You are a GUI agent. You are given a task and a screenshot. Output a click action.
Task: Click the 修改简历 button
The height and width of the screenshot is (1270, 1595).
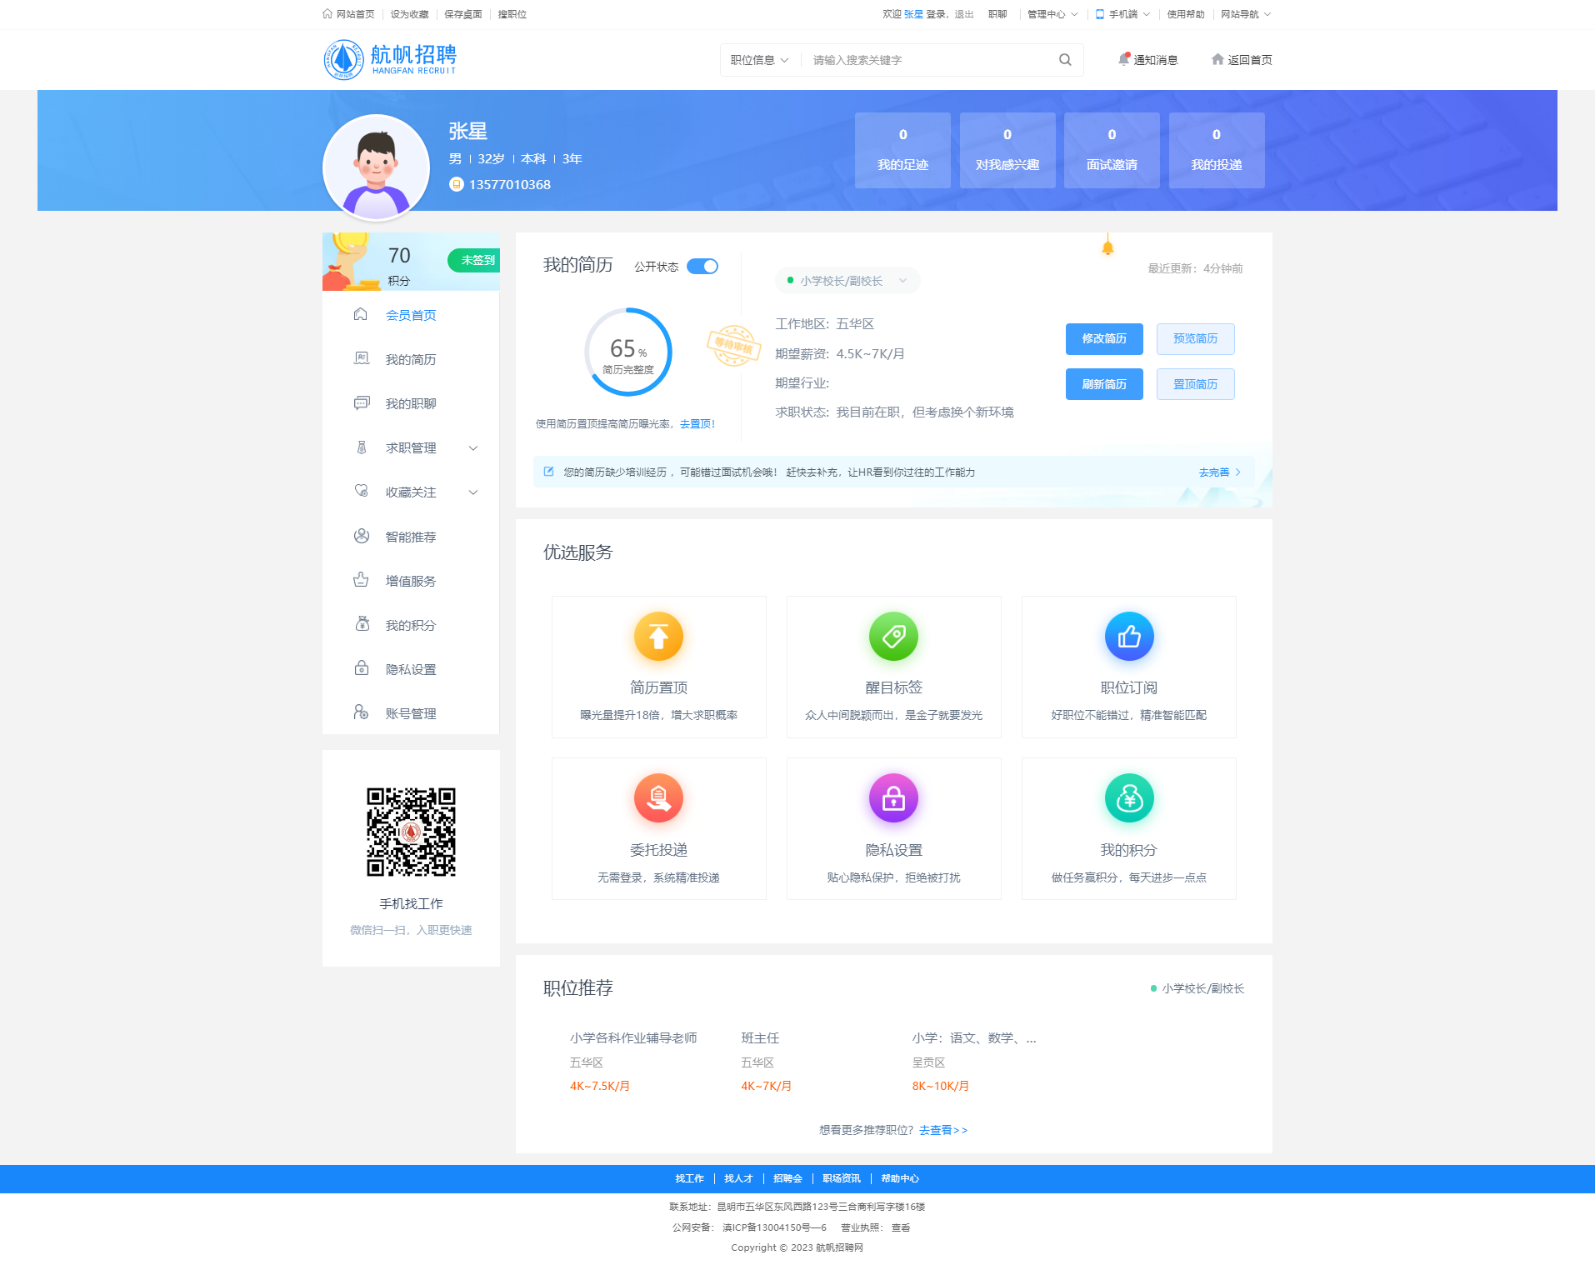1103,339
